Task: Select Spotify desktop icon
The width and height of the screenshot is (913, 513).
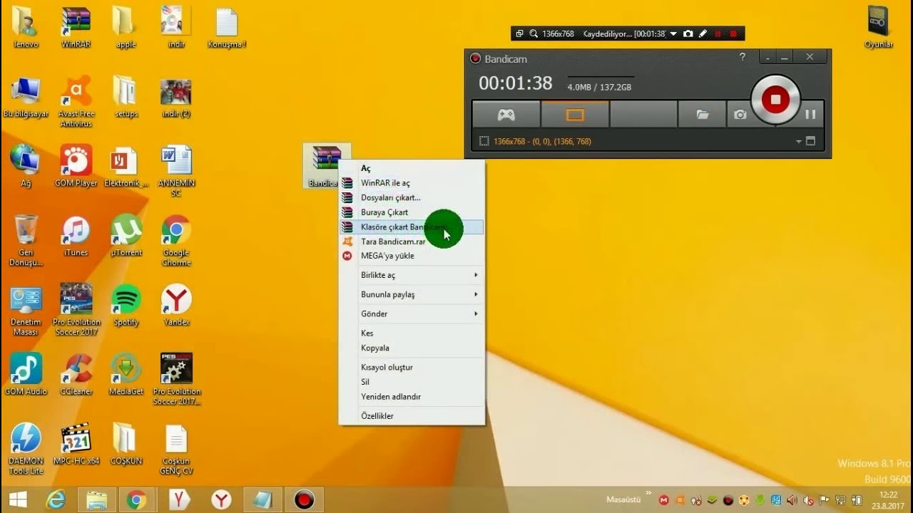Action: [126, 305]
